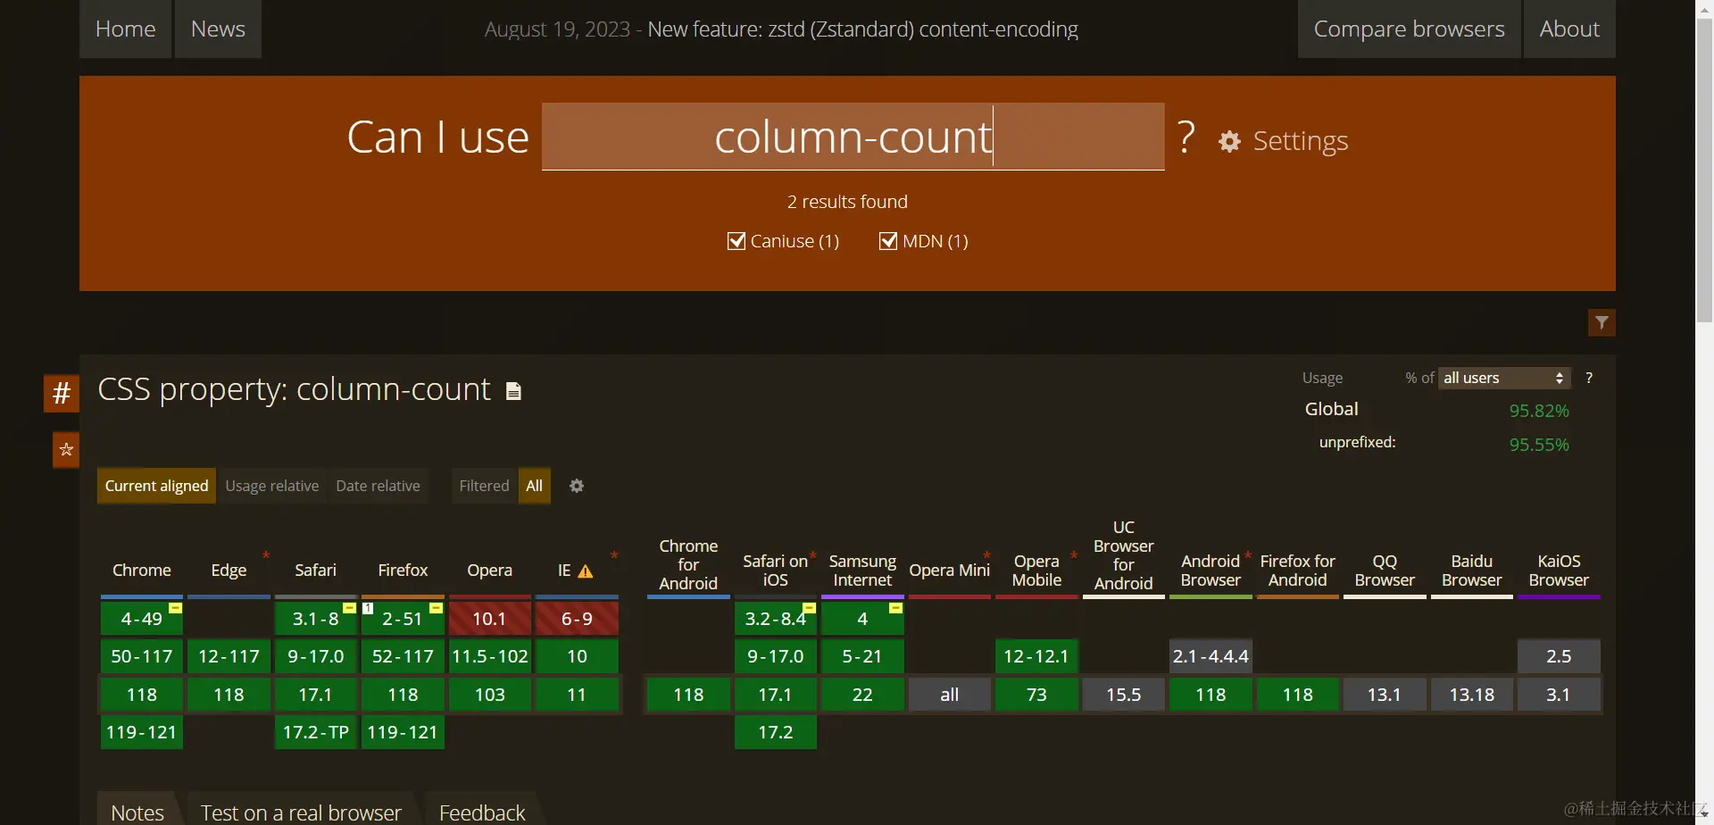Image resolution: width=1714 pixels, height=825 pixels.
Task: Click the Android Browser 2.1-4.4.4 cell
Action: [x=1211, y=656]
